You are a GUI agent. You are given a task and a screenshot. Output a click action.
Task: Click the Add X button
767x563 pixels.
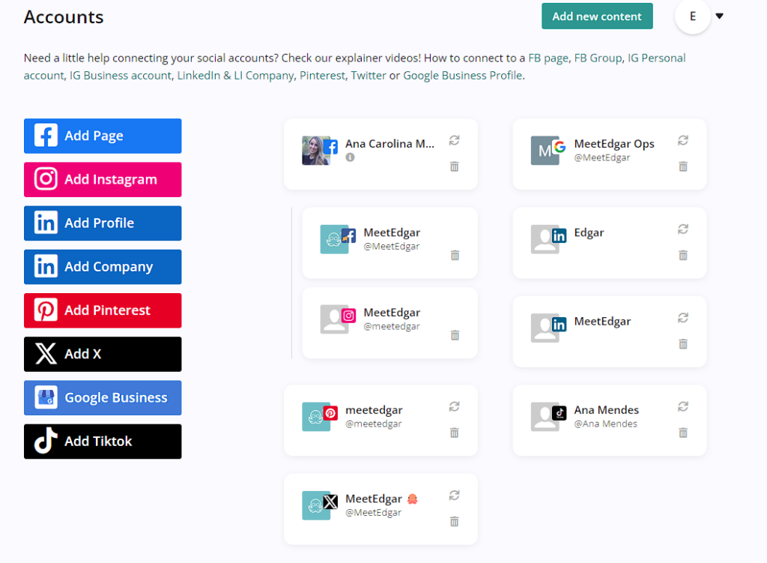click(x=103, y=354)
